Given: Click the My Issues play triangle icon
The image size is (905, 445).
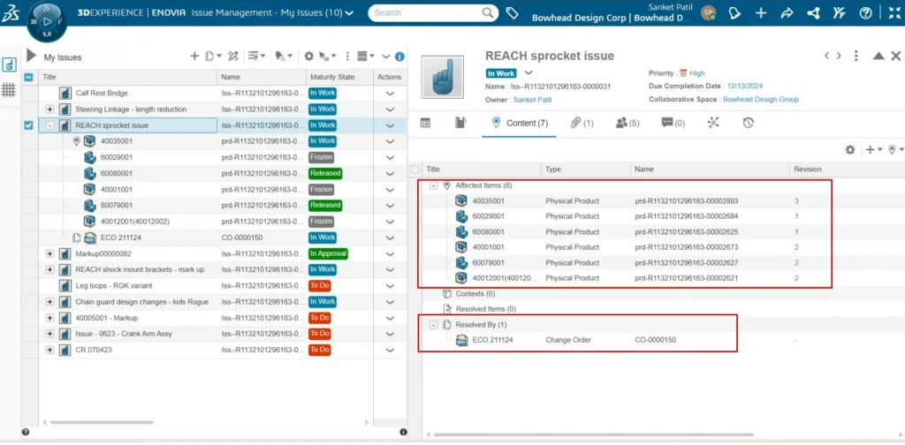Looking at the screenshot, I should (31, 56).
